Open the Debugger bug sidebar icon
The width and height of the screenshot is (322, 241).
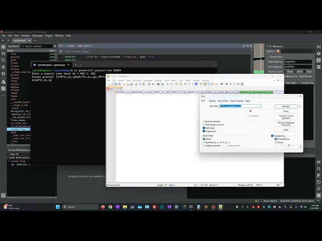pos(4,74)
